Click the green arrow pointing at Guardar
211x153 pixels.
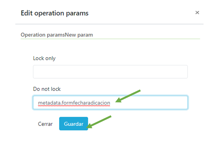[99, 122]
